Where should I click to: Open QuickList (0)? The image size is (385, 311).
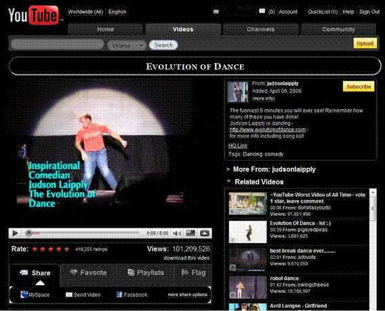323,12
